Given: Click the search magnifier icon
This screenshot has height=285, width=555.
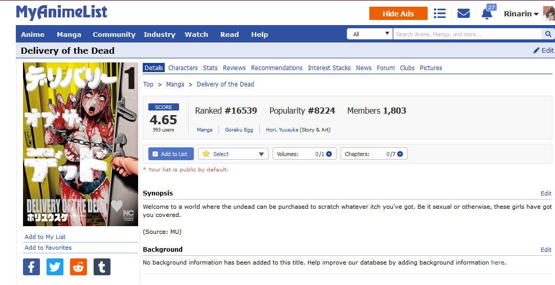Looking at the screenshot, I should pyautogui.click(x=548, y=34).
